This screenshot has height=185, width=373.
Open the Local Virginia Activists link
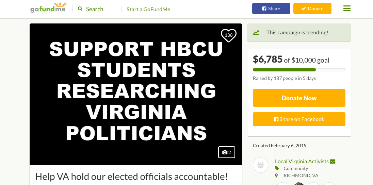(x=302, y=162)
